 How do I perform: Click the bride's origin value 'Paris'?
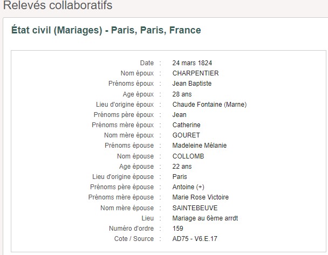180,177
